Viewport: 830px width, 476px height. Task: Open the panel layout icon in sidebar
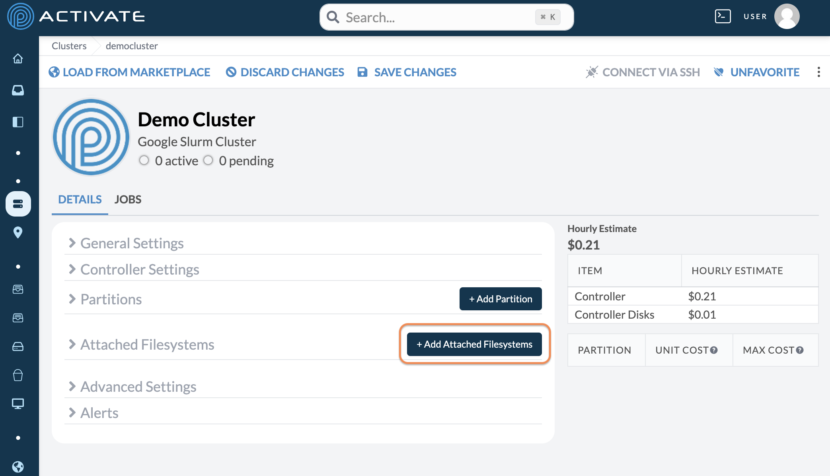pos(18,122)
